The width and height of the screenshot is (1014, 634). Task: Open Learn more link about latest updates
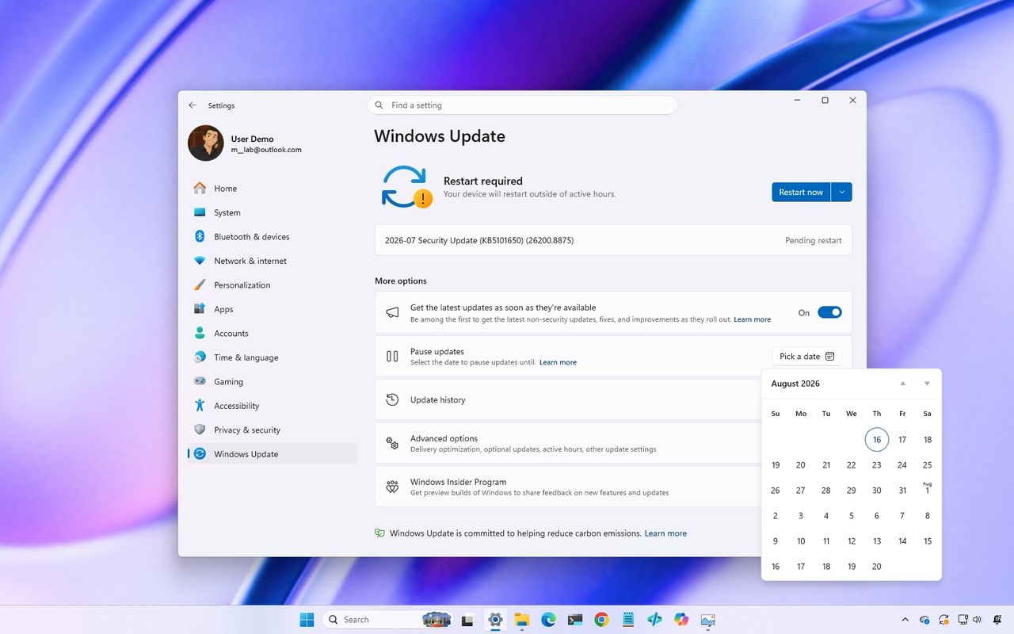coord(752,319)
